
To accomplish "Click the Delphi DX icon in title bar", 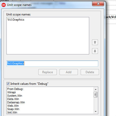I will 4,5.
